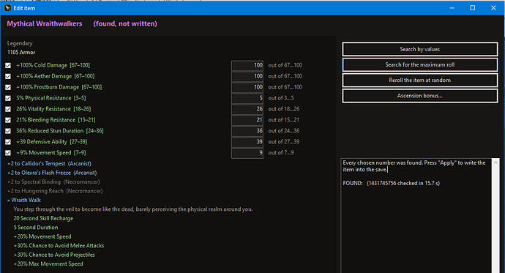This screenshot has width=505, height=273.
Task: Toggle the Bleeding Resistance checkbox
Action: click(x=8, y=120)
